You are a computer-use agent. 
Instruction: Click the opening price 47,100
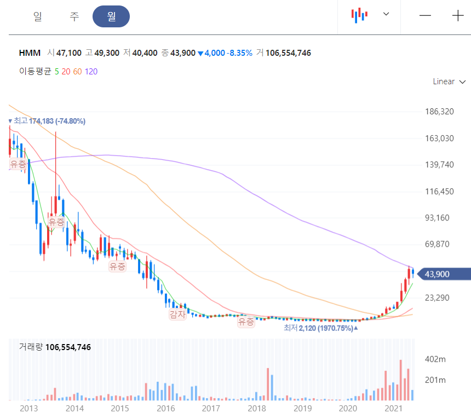[69, 53]
